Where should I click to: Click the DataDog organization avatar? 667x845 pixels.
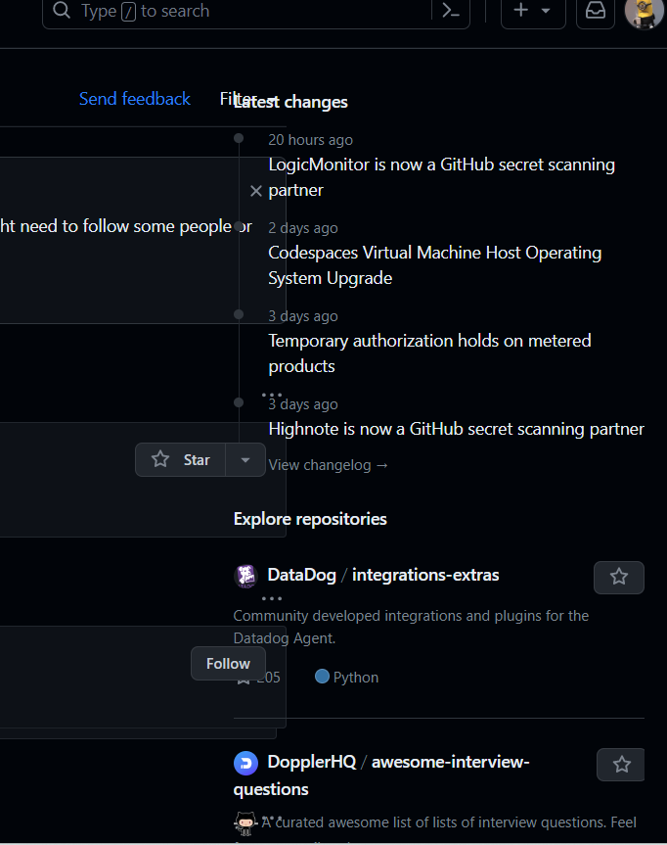[245, 576]
